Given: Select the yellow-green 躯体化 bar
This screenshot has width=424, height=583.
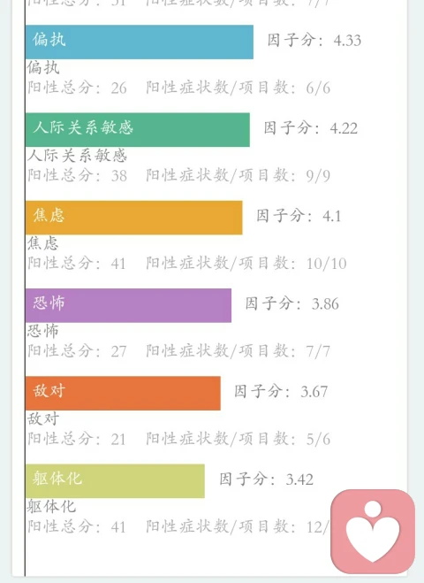Looking at the screenshot, I should point(115,480).
